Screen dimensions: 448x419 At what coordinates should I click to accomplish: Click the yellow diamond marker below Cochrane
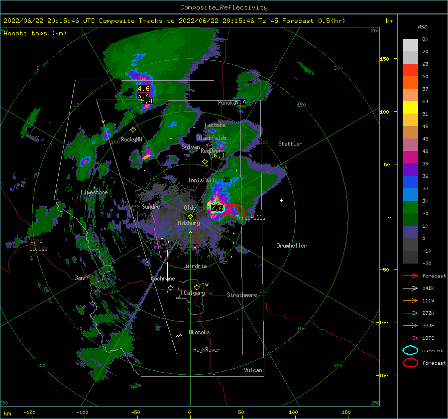170,288
